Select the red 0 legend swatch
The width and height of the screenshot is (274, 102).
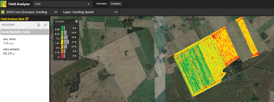click(62, 56)
